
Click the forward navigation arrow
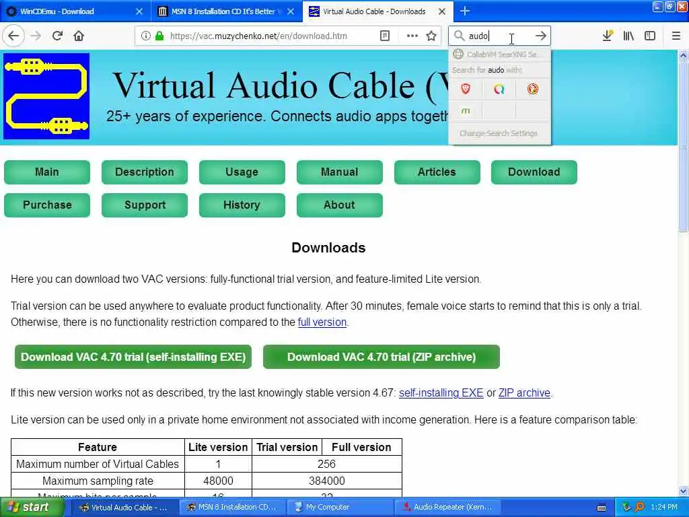coord(36,36)
